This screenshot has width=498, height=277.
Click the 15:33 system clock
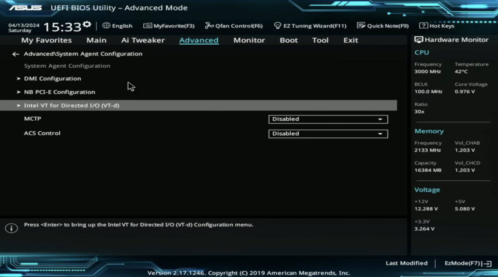tap(62, 27)
